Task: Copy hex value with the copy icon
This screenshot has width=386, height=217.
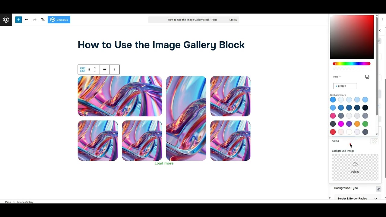Action: pyautogui.click(x=367, y=77)
